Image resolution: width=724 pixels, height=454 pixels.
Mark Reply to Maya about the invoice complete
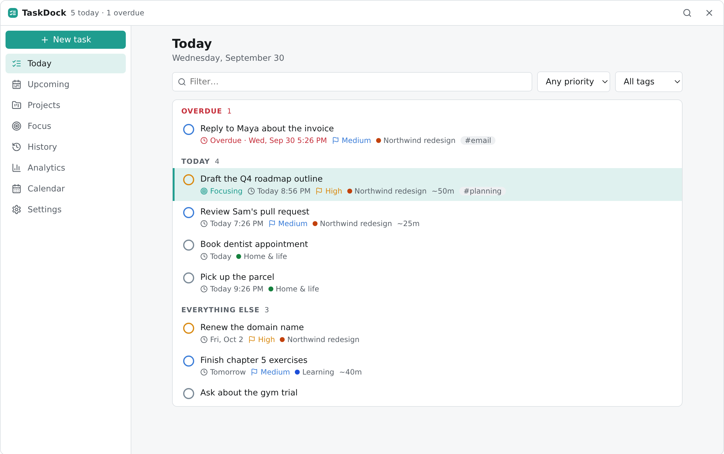coord(189,129)
